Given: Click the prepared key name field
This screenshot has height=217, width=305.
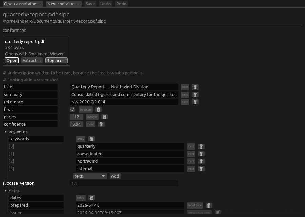Looking at the screenshot, I should click(x=36, y=205).
